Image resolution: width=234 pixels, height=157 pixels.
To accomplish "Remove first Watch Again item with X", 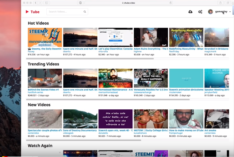I will [60, 152].
